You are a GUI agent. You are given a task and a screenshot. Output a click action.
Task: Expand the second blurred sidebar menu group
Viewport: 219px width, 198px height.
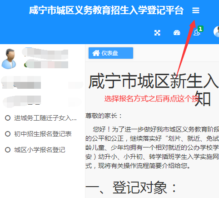click(x=42, y=101)
